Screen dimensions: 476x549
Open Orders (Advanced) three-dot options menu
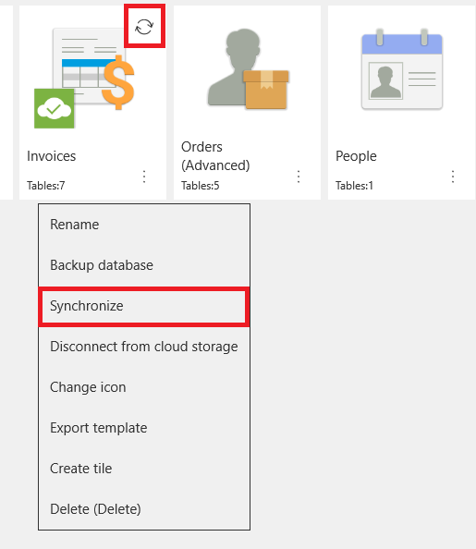(299, 177)
